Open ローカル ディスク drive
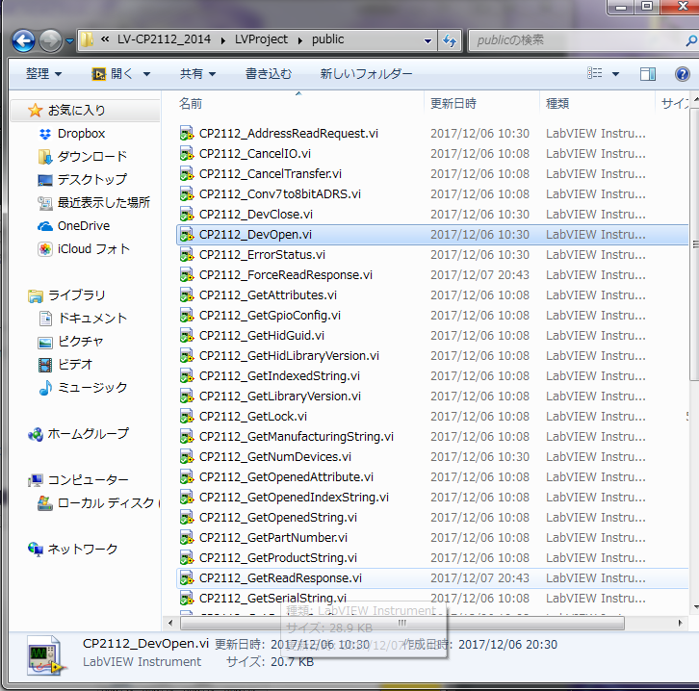This screenshot has width=699, height=691. tap(106, 503)
